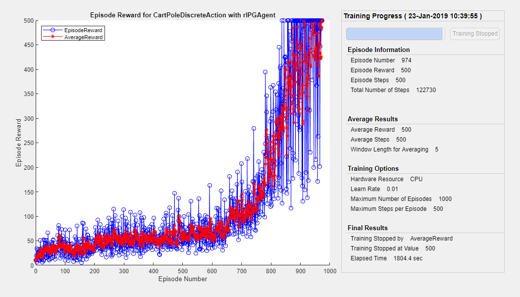Select Training Stopped by AverageReward row

(401, 239)
